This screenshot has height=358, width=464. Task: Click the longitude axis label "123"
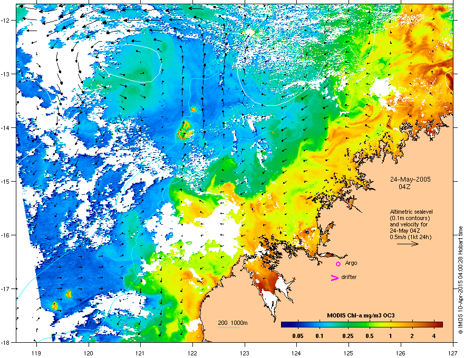(x=245, y=353)
